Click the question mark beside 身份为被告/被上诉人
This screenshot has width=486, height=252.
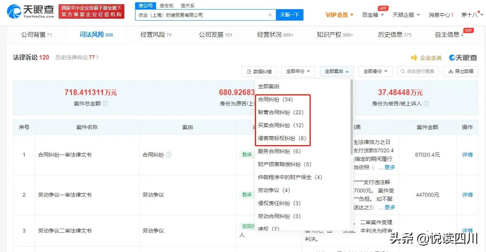point(426,103)
